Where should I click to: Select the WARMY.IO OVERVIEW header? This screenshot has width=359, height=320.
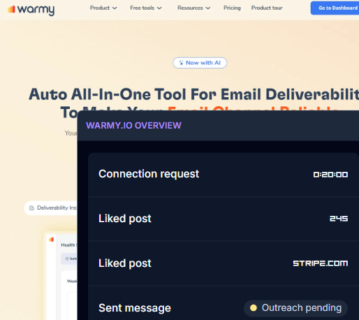point(133,126)
